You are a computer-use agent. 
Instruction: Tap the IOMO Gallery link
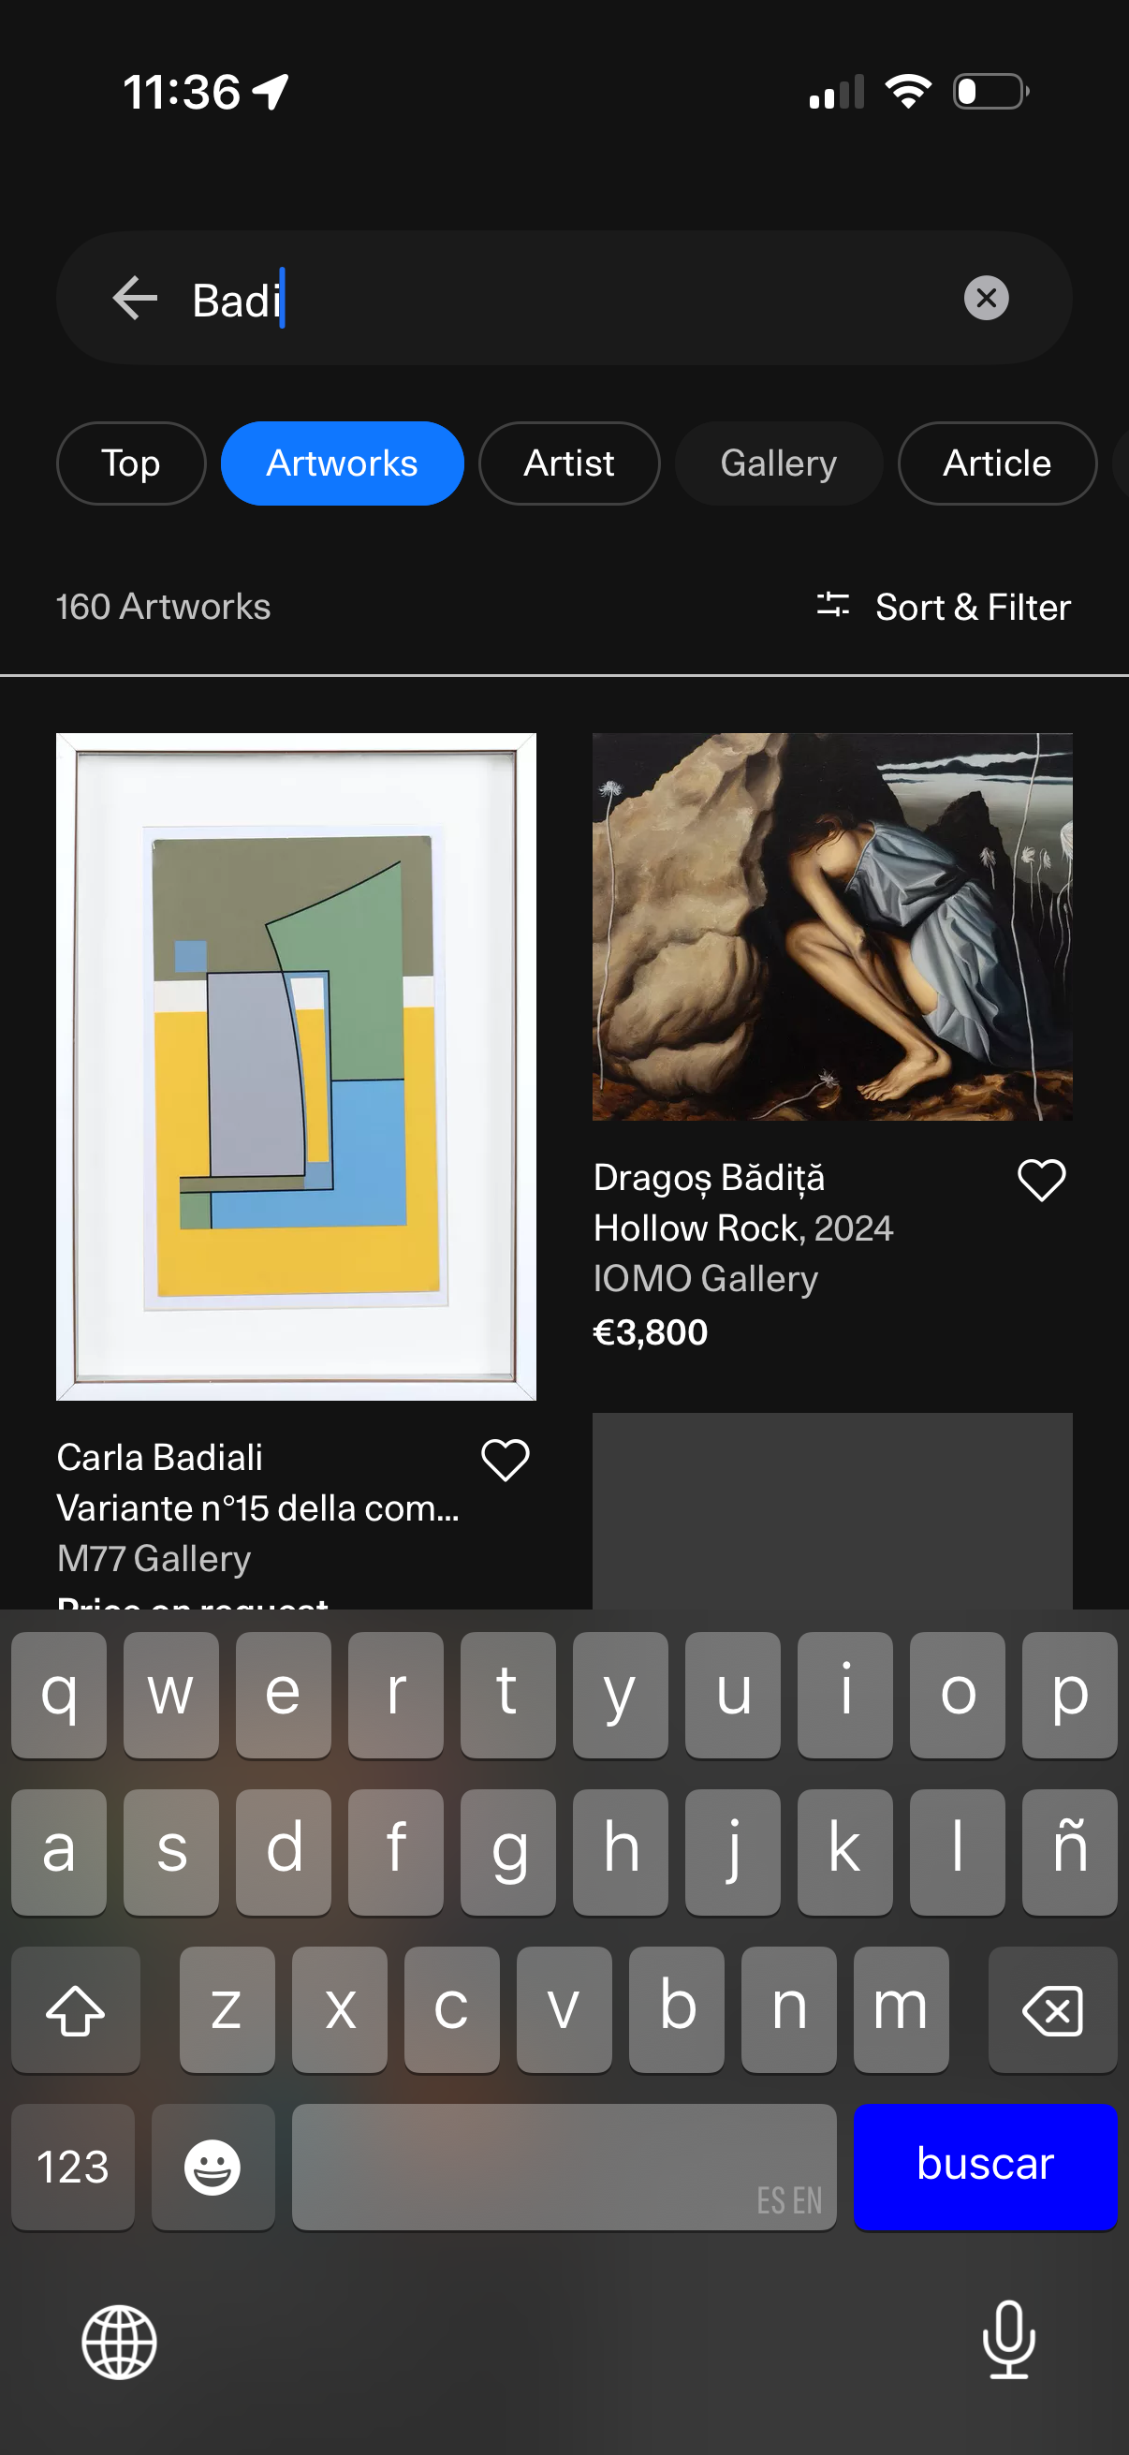(705, 1279)
